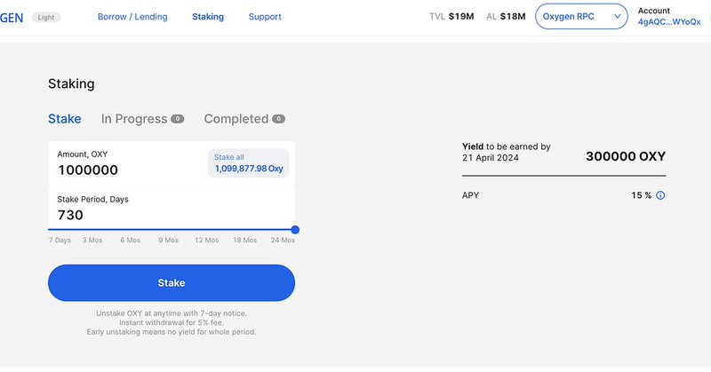
Task: Open the Oxygen RPC dropdown
Action: pos(581,16)
